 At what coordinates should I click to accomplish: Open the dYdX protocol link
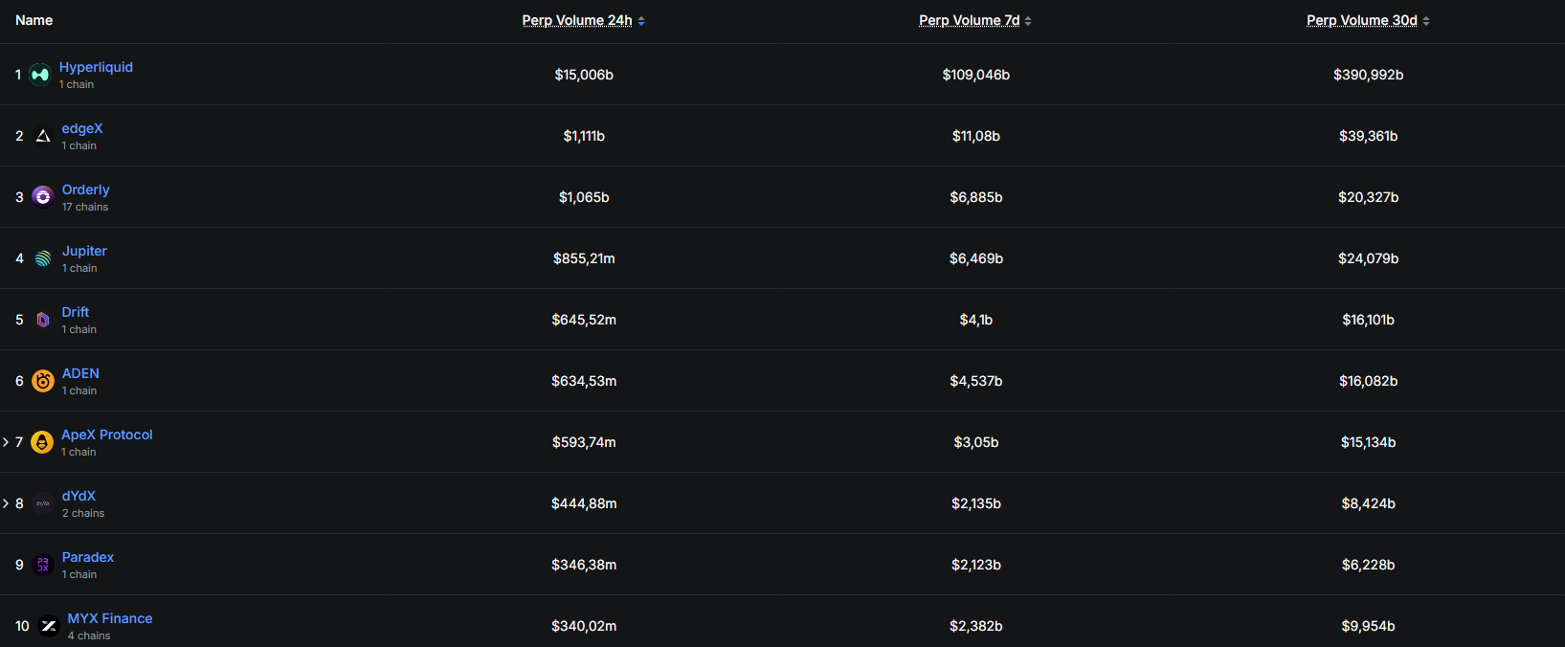[x=78, y=496]
